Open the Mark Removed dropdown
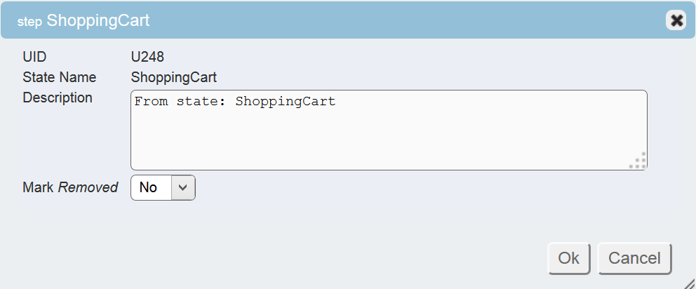 pos(162,187)
